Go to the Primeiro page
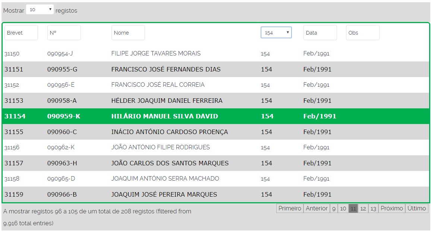The image size is (431, 232). click(290, 209)
